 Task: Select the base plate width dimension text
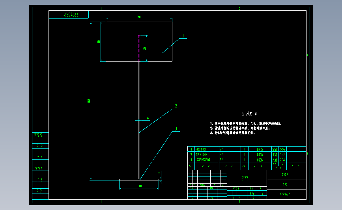tap(139, 186)
